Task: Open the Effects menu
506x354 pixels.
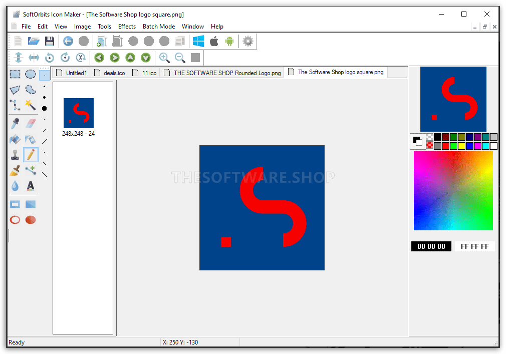Action: tap(127, 27)
